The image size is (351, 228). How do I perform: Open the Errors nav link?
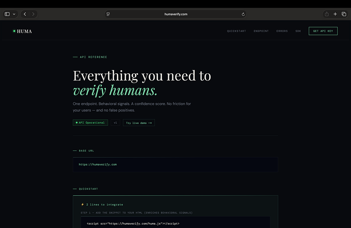pos(282,31)
